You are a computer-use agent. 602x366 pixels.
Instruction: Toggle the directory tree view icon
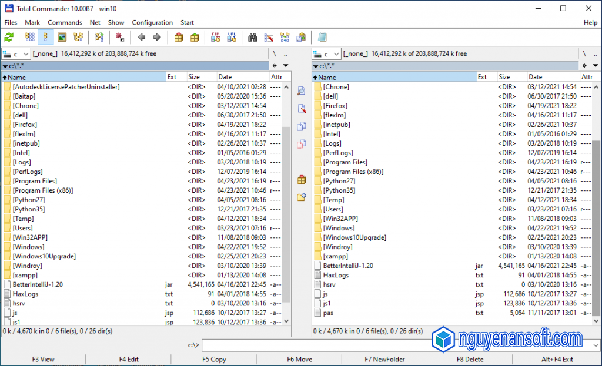(x=78, y=37)
